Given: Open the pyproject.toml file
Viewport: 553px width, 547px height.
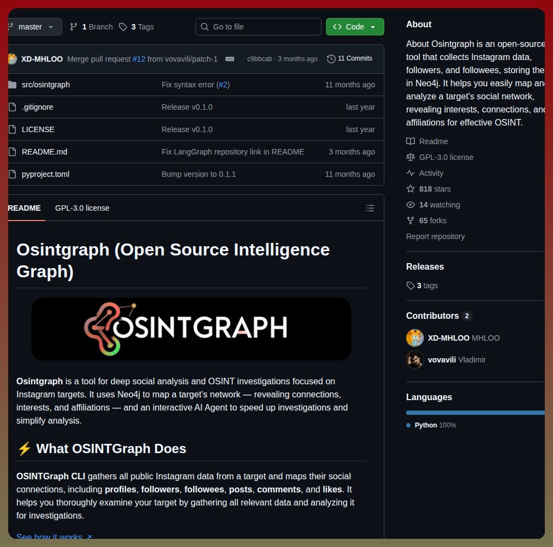Looking at the screenshot, I should 45,174.
